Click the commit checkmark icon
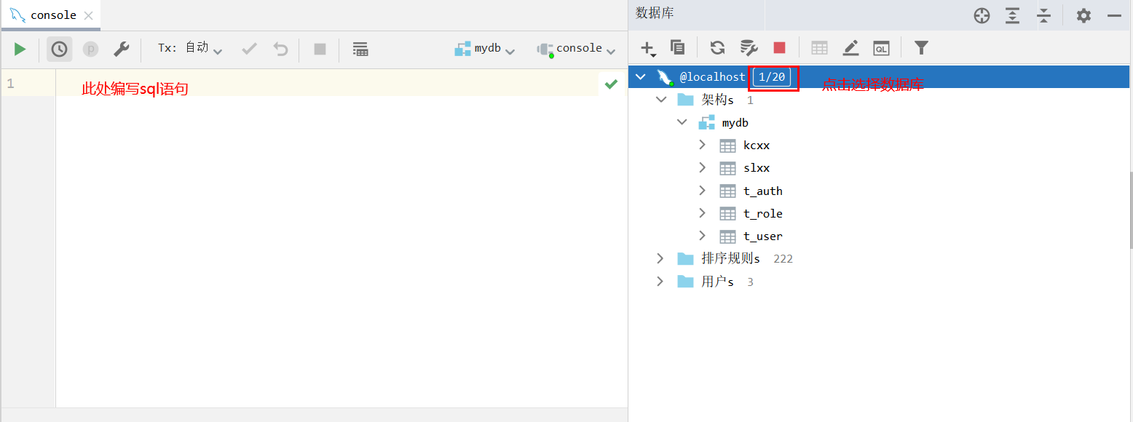 click(250, 49)
